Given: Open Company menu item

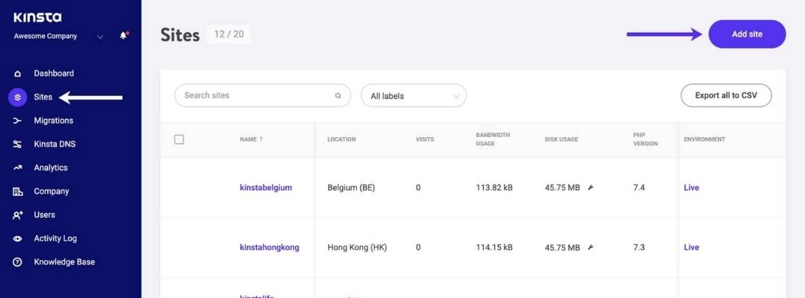Looking at the screenshot, I should coord(51,191).
